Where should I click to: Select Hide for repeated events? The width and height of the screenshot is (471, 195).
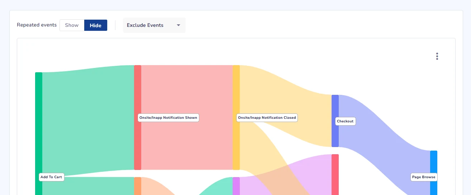pos(95,25)
